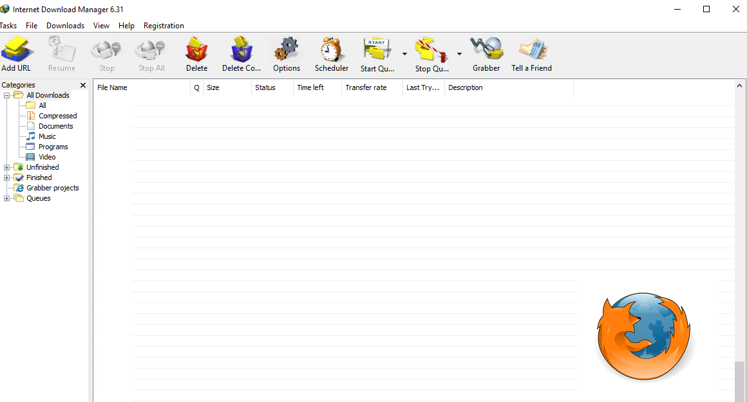
Task: Select the Unfinished category label
Action: (x=43, y=167)
